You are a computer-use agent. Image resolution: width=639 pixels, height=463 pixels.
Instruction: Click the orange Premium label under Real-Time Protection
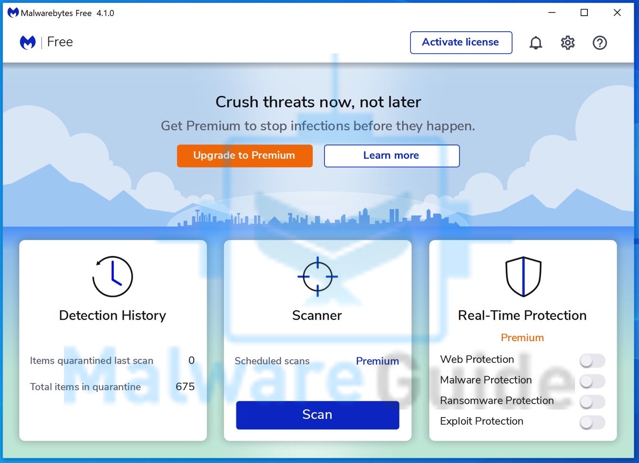522,338
